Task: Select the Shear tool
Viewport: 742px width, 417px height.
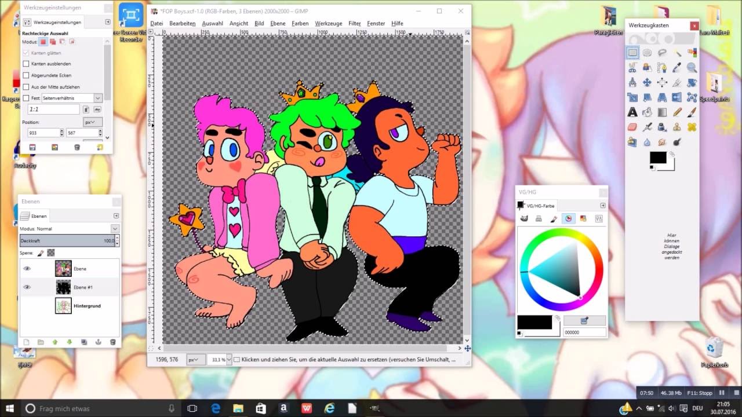Action: pos(647,97)
